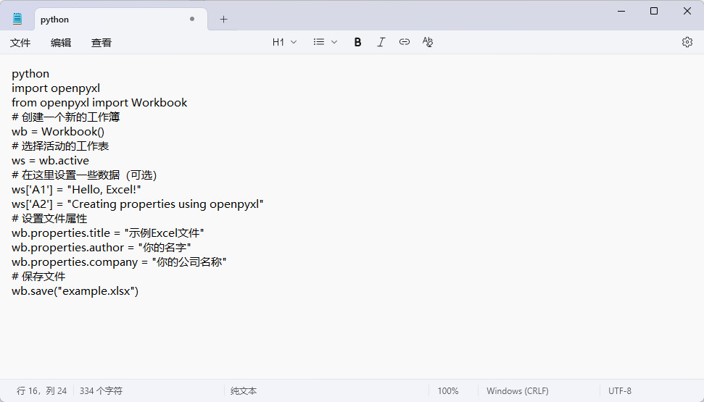Click the 纯文本 status bar label
Screen dimensions: 704x402
point(244,391)
